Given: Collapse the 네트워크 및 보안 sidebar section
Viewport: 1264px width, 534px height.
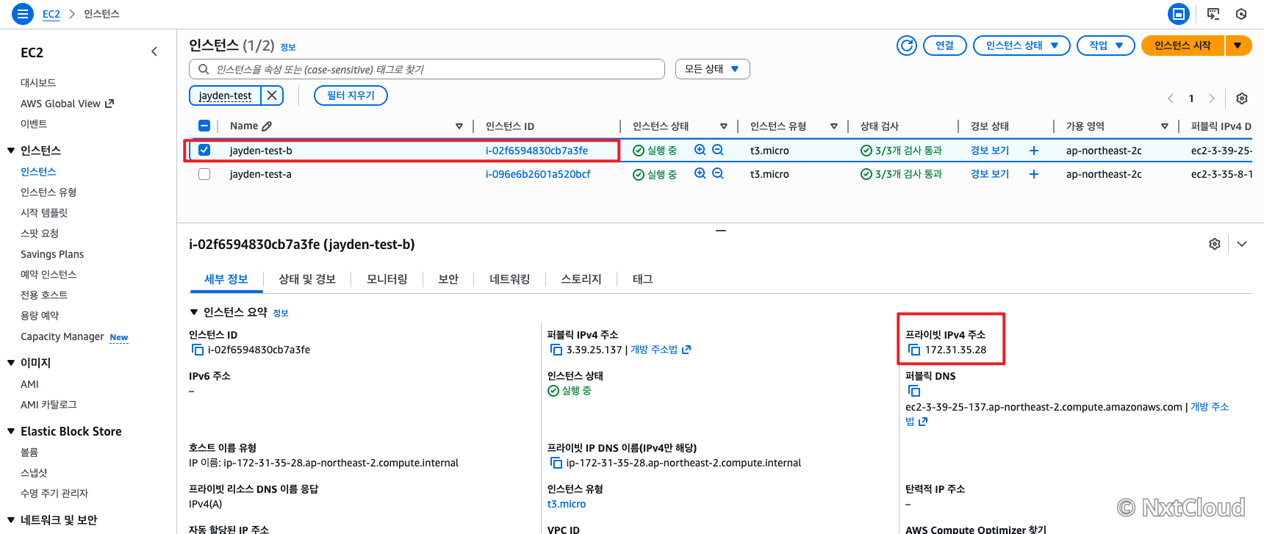Looking at the screenshot, I should click(11, 520).
